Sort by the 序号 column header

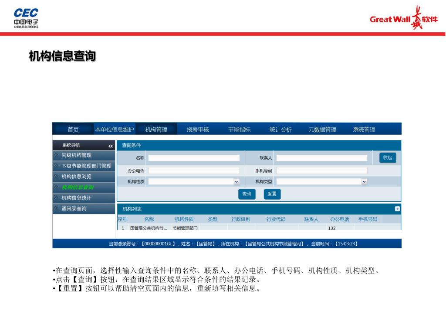(x=122, y=219)
